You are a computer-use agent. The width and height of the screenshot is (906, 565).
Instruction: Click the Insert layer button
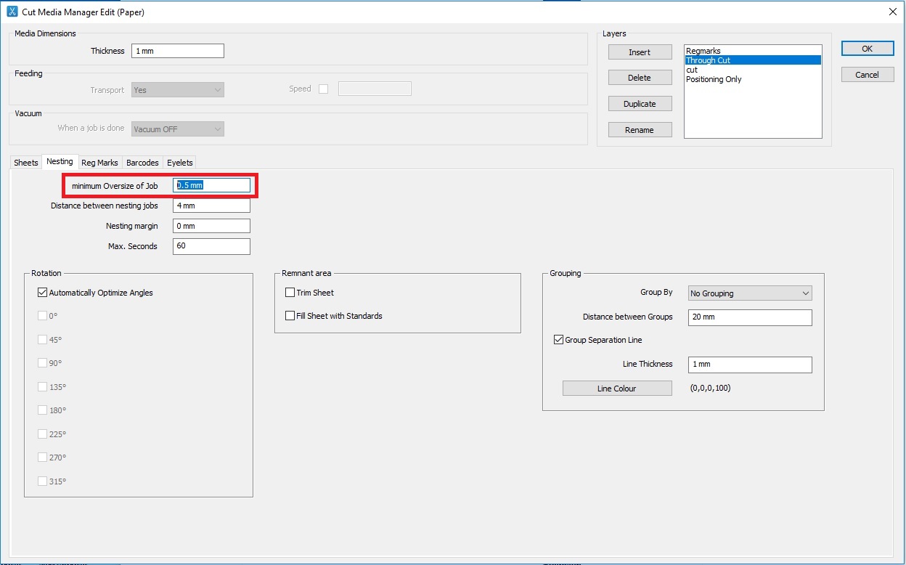(640, 52)
